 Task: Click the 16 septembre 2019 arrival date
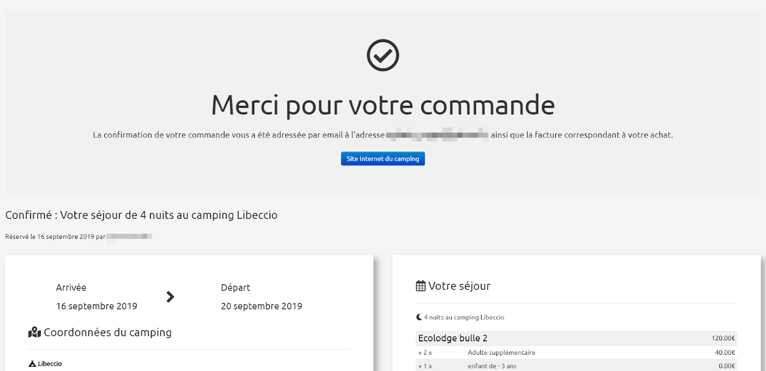(96, 306)
